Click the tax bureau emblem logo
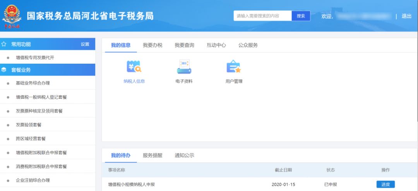418x191 pixels. [12, 17]
